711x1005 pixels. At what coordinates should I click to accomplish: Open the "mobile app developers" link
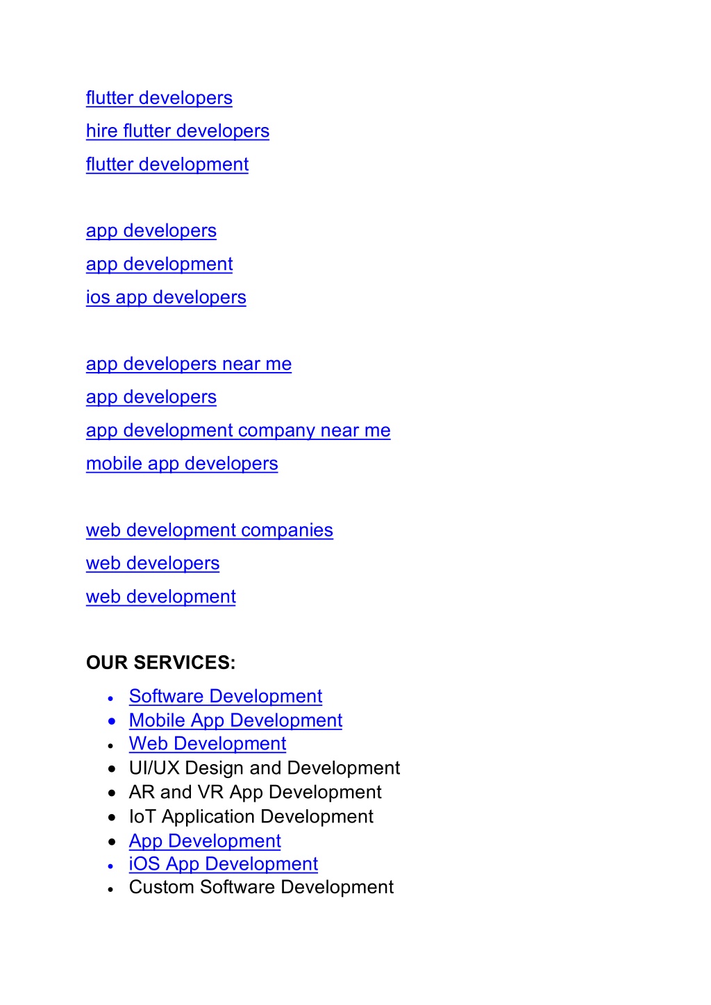click(x=182, y=464)
